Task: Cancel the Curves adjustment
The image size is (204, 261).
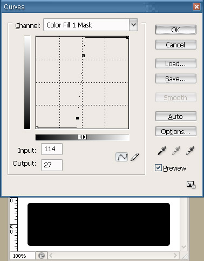Action: point(176,45)
